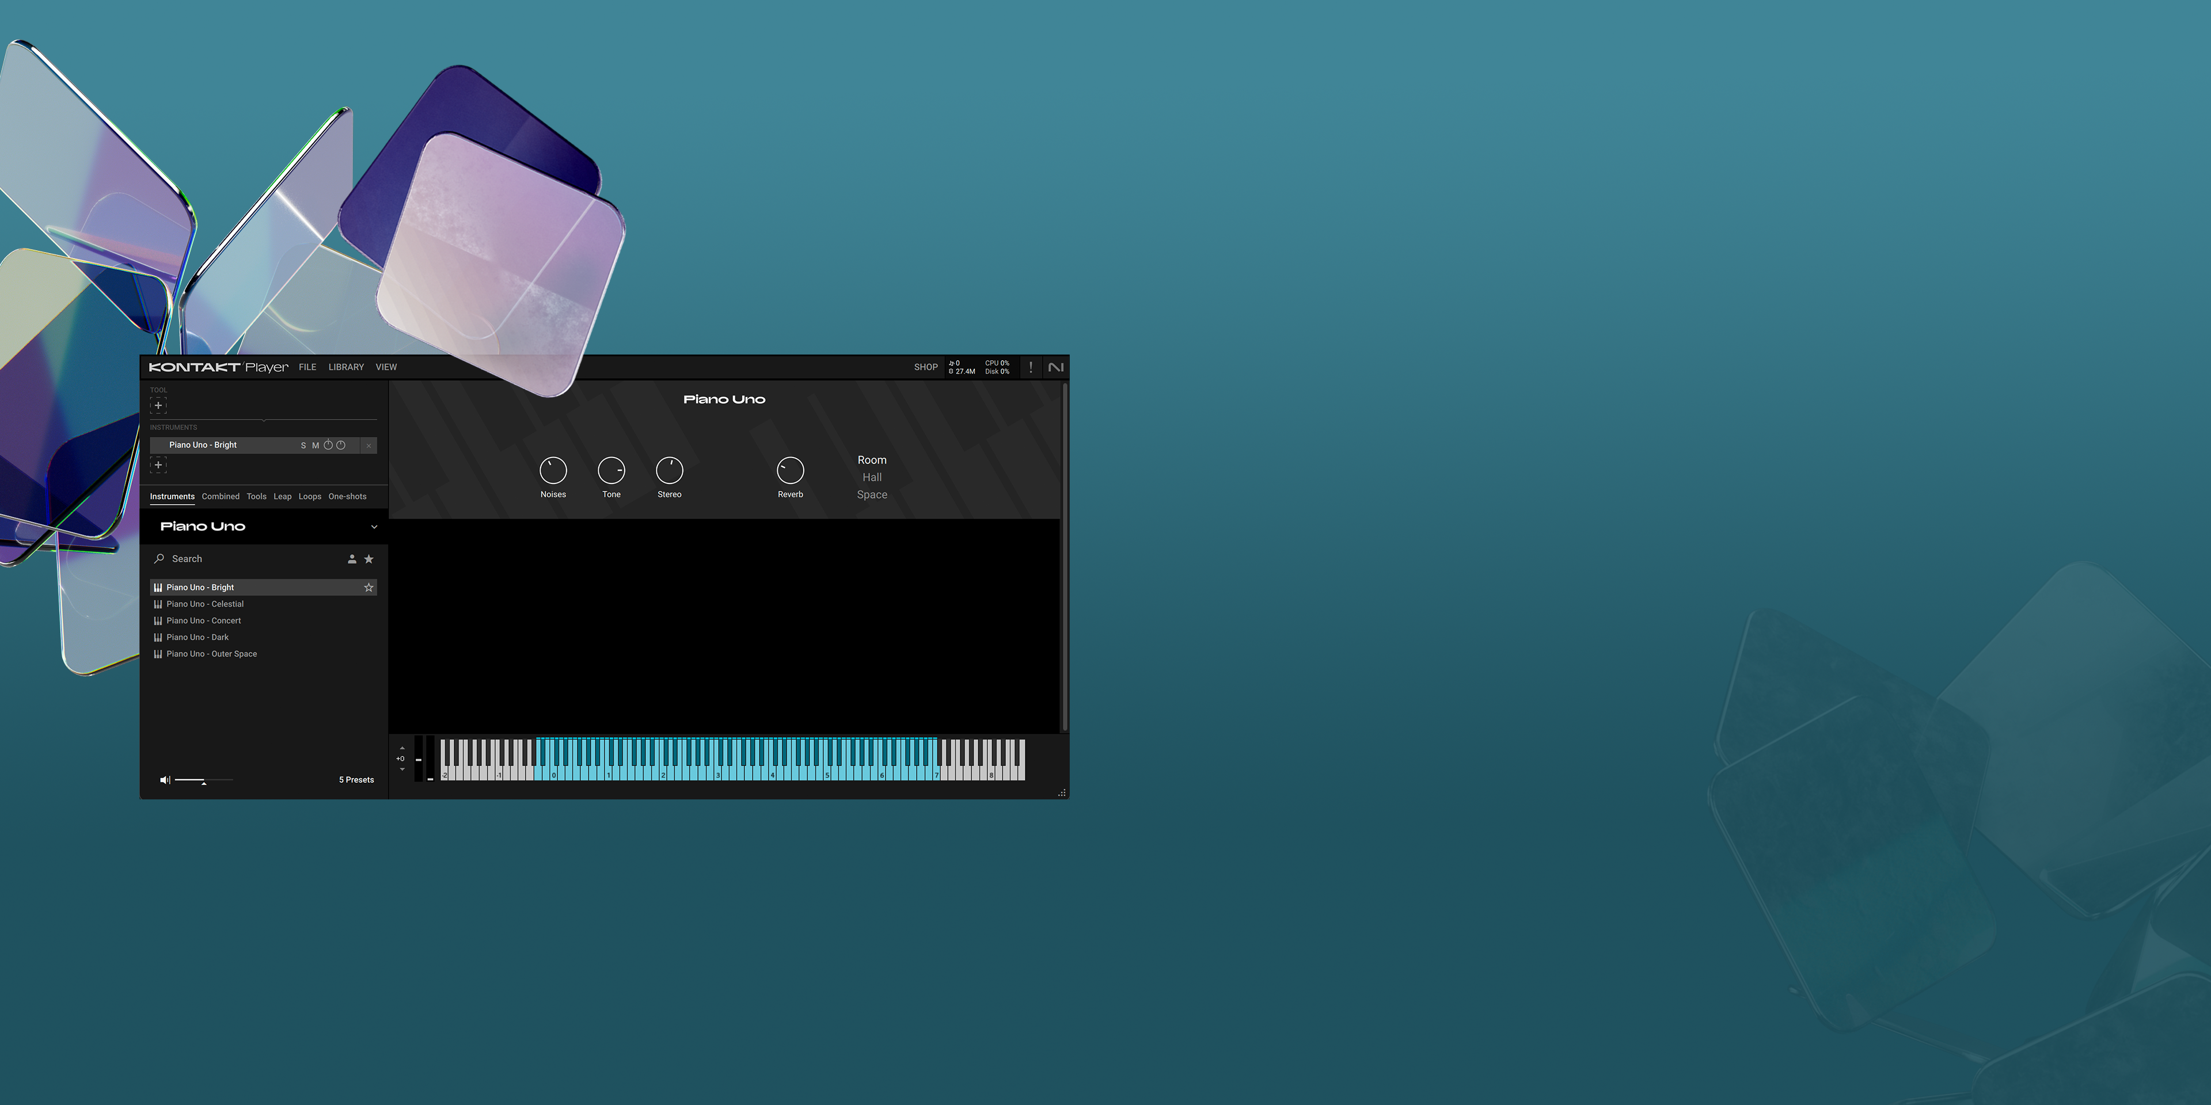The height and width of the screenshot is (1105, 2211).
Task: Click the instrument volume knob in the rack
Action: point(328,445)
